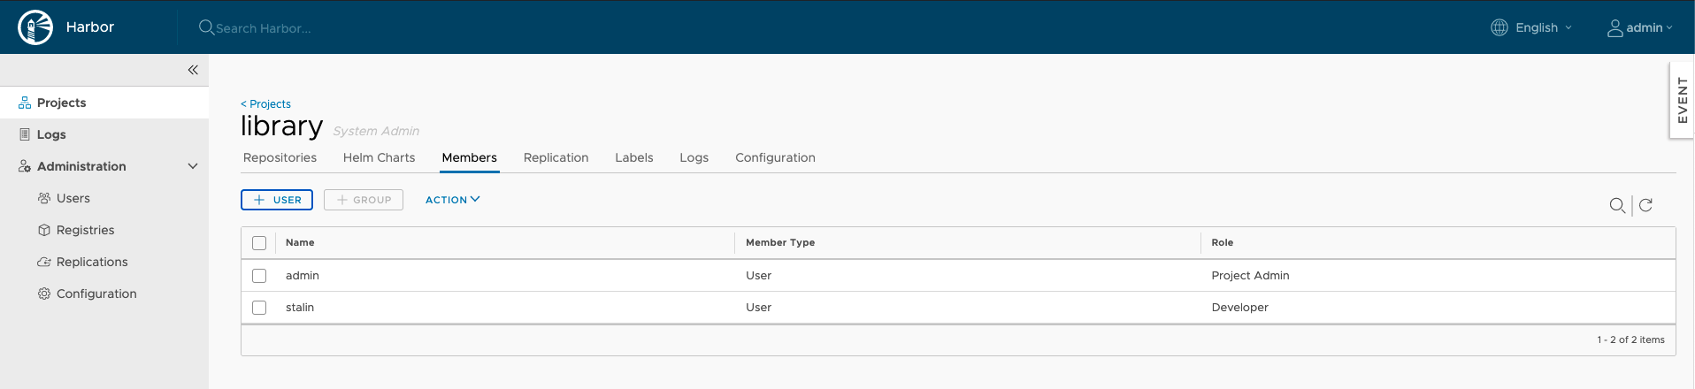Check the stalin member row checkbox
Image resolution: width=1695 pixels, height=389 pixels.
tap(259, 308)
